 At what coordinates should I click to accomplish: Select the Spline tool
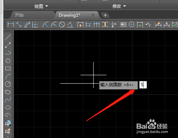[8, 100]
